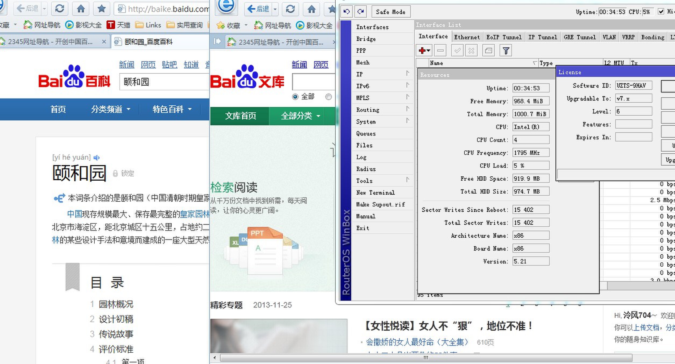Switch to the GRE Tunnel tab

click(x=580, y=37)
